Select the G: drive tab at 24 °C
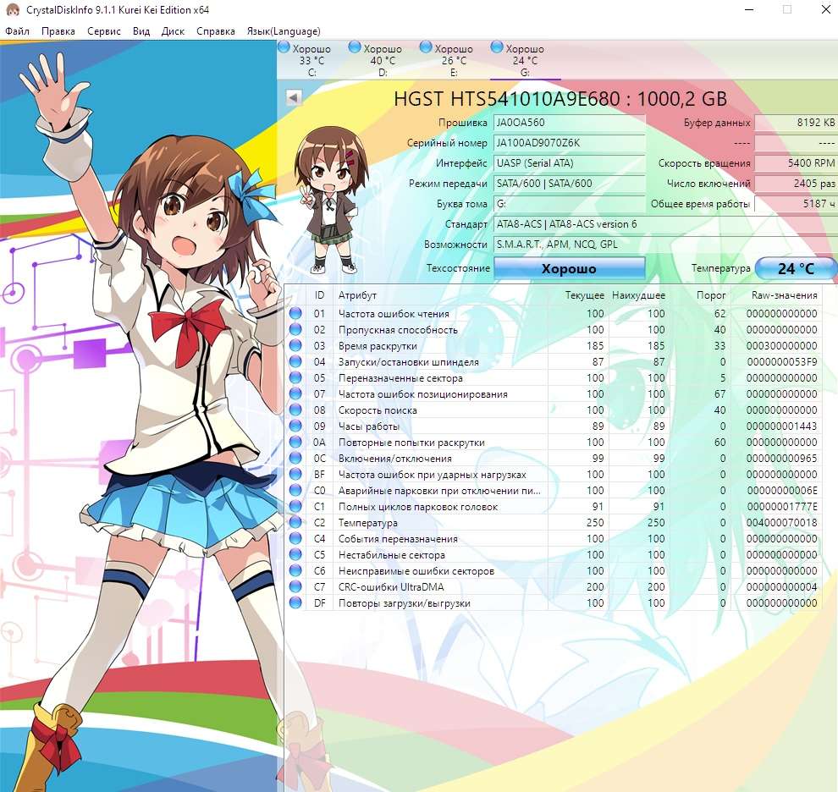Image resolution: width=838 pixels, height=792 pixels. [x=526, y=60]
